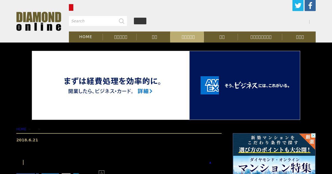Click the small blue up-triangle icon
This screenshot has width=332, height=174.
click(210, 162)
